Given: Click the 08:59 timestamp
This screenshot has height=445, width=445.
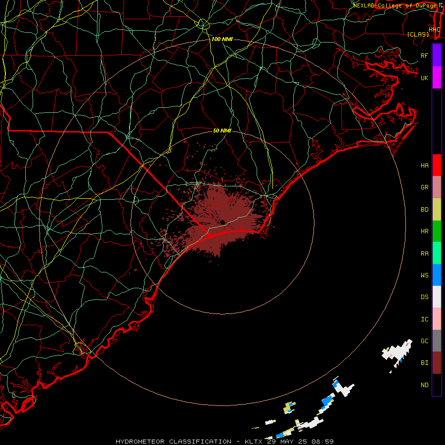Looking at the screenshot, I should point(322,442).
